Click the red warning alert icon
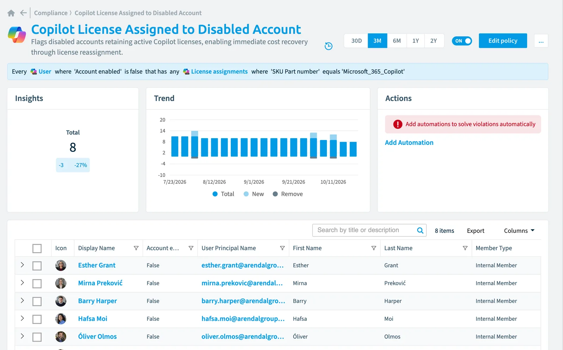 pos(398,124)
